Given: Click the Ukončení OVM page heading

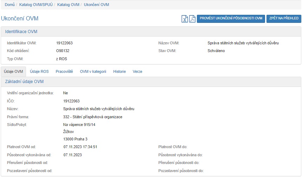Looking at the screenshot, I should [20, 19].
